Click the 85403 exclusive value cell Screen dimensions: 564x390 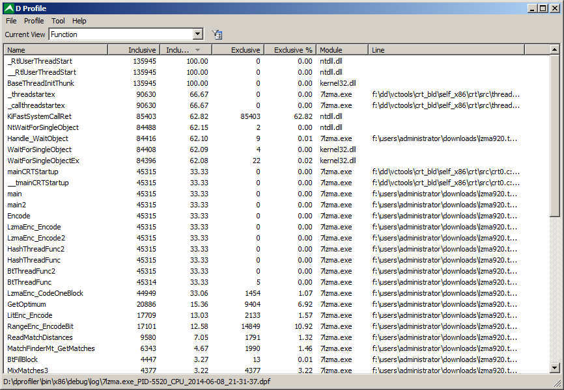[x=250, y=116]
